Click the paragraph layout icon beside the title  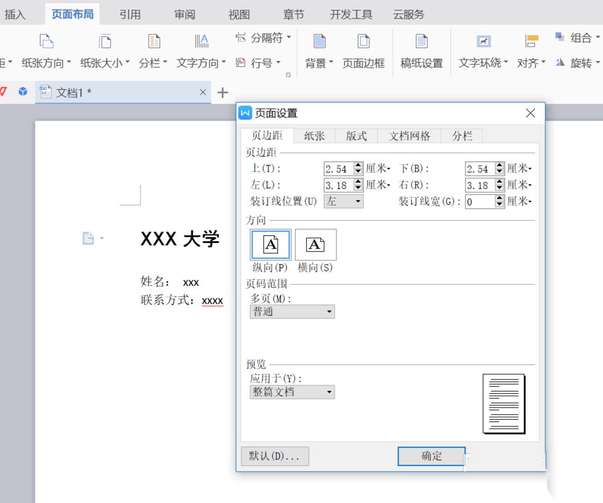tap(88, 238)
